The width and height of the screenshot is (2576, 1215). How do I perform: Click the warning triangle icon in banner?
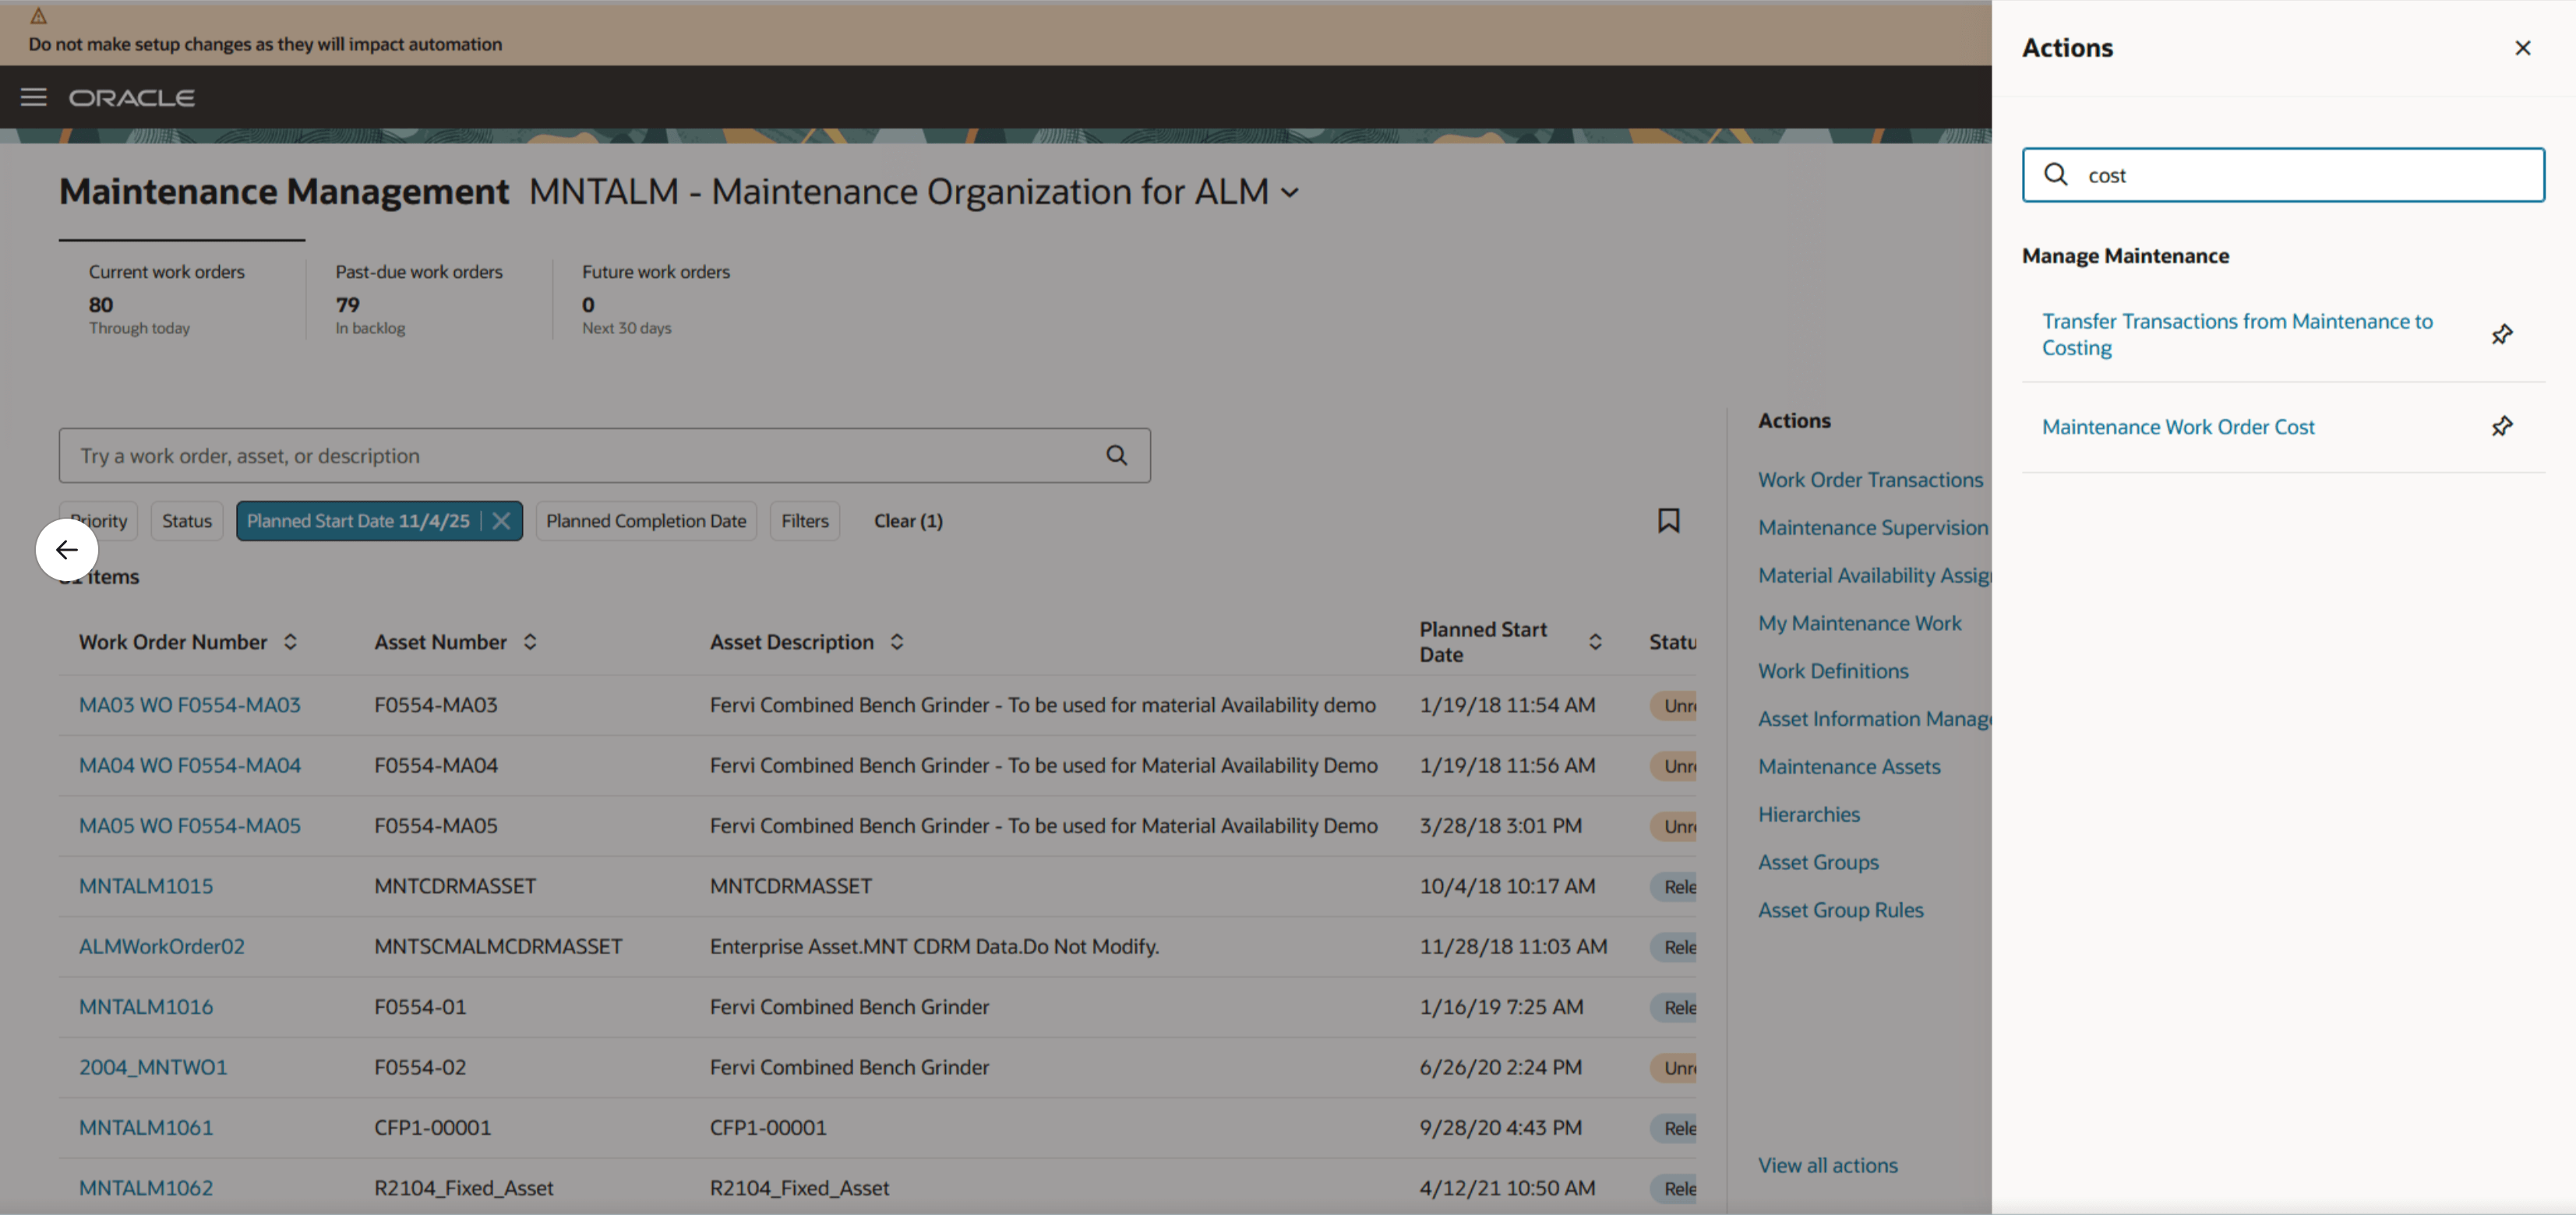pyautogui.click(x=39, y=16)
